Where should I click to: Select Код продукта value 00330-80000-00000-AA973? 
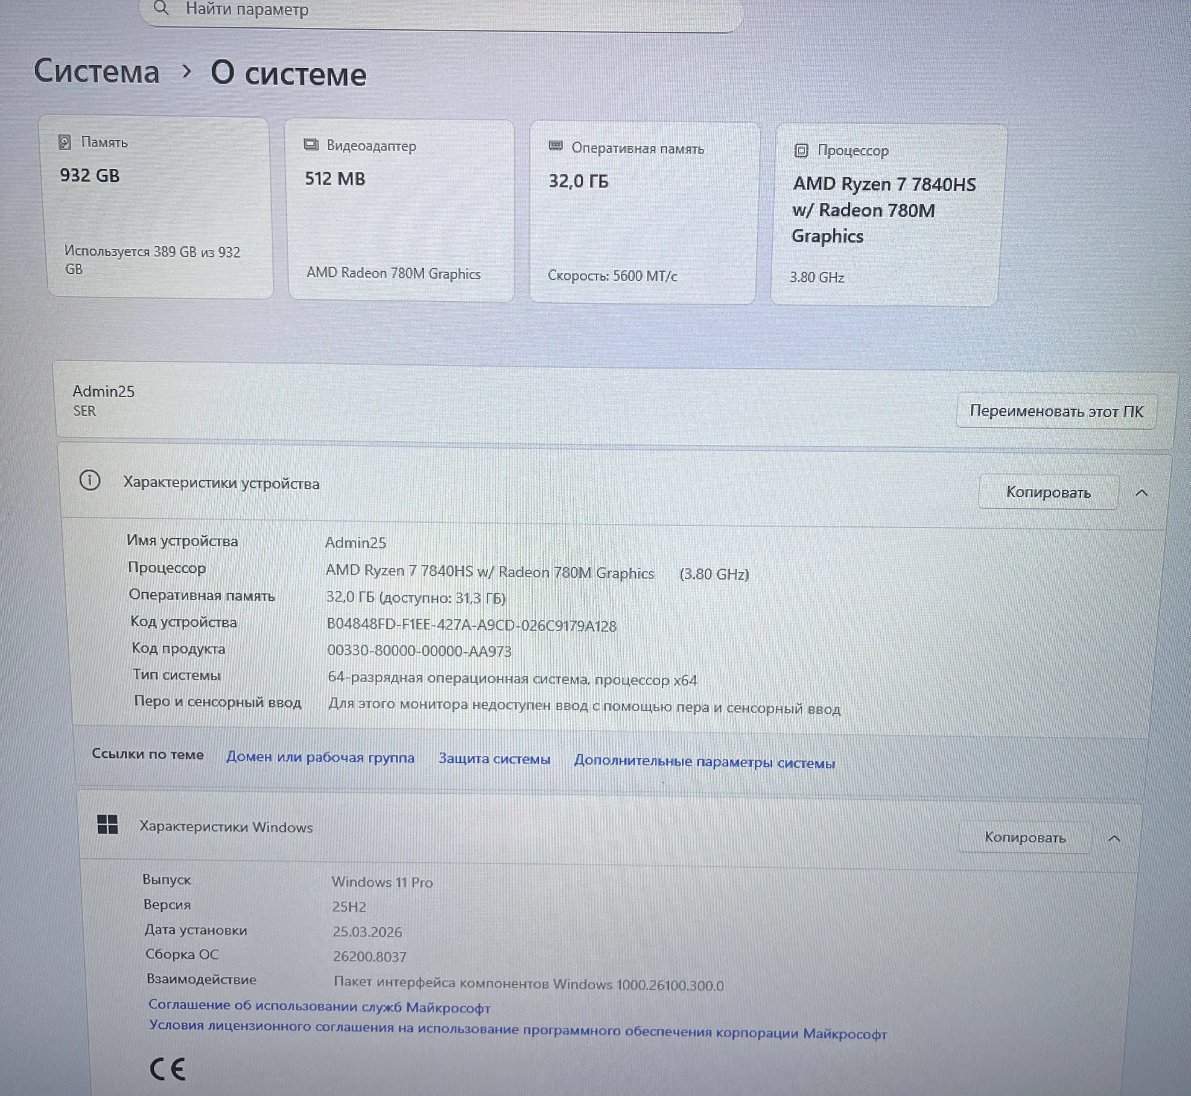click(419, 651)
